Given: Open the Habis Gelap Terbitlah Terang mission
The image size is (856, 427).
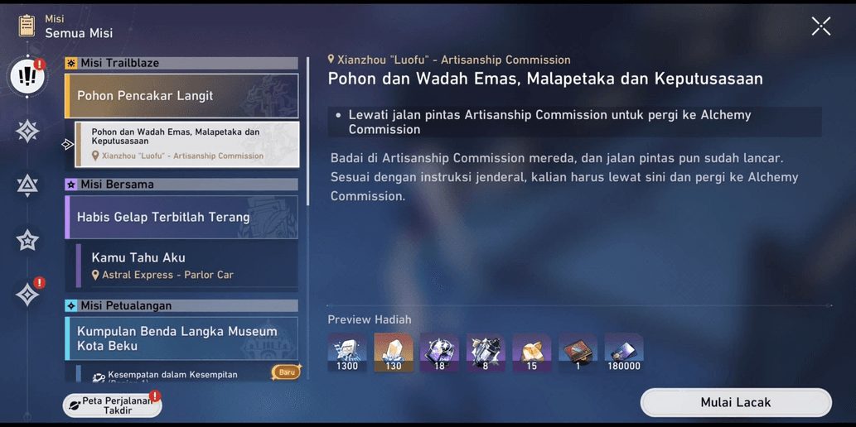Looking at the screenshot, I should (181, 218).
